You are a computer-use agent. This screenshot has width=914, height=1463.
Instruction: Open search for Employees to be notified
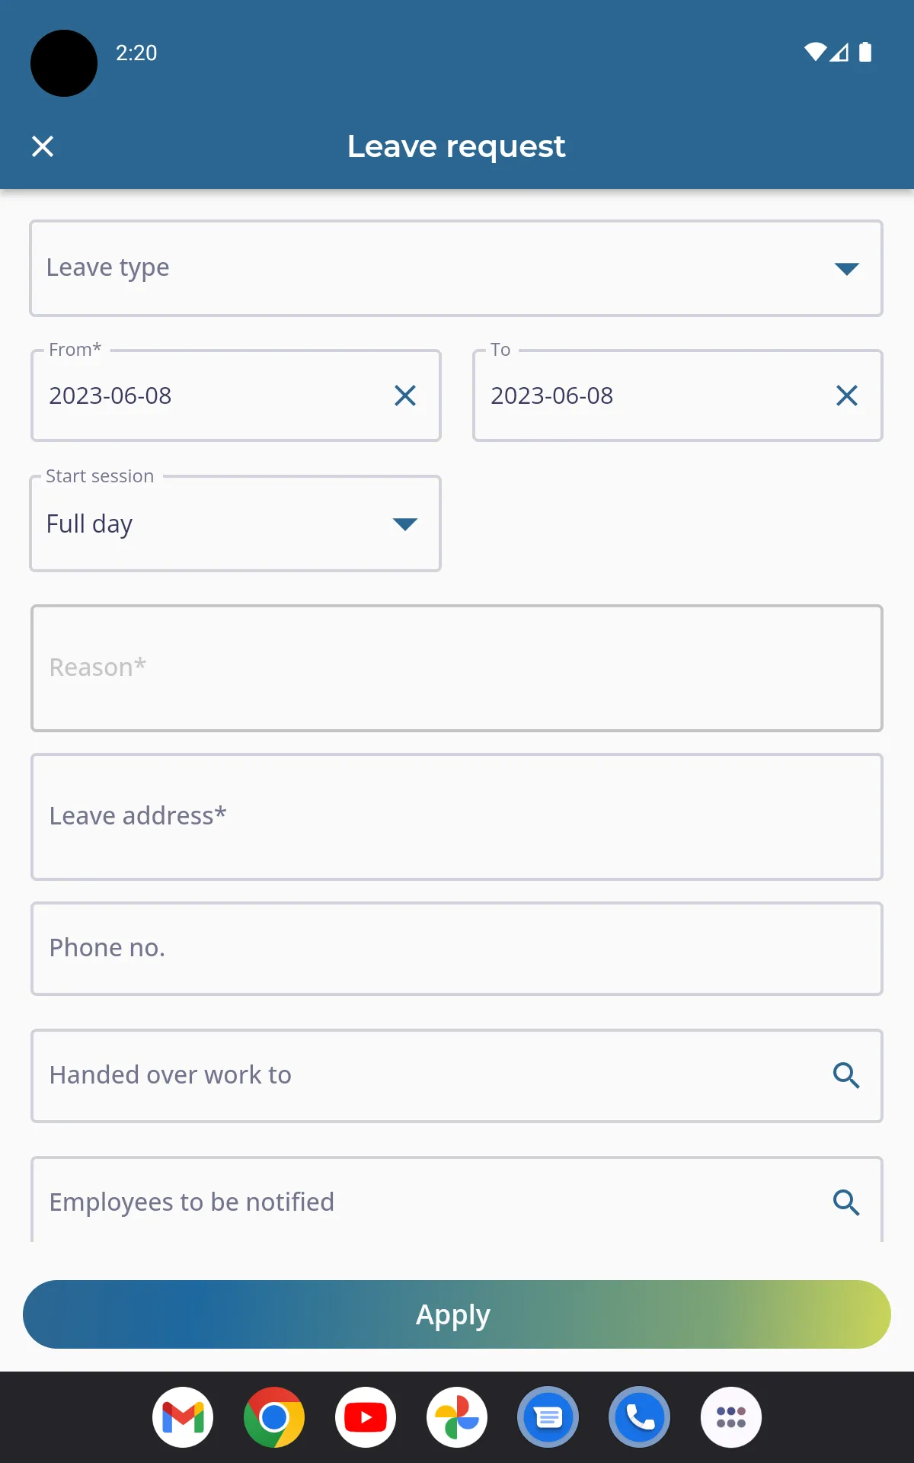[847, 1202]
